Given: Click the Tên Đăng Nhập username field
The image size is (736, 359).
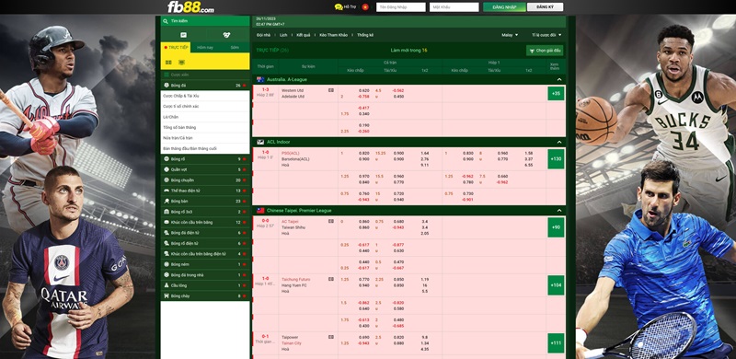Looking at the screenshot, I should coord(401,7).
